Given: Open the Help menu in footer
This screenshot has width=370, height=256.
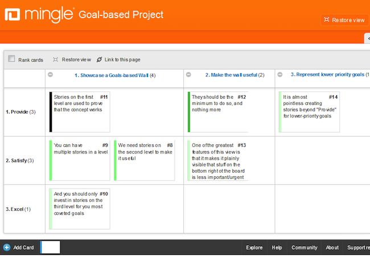Looking at the screenshot, I should (277, 247).
